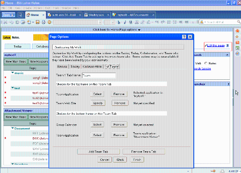Open the font size dropdown in toolbar
Image resolution: width=241 pixels, height=173 pixels.
[113, 22]
